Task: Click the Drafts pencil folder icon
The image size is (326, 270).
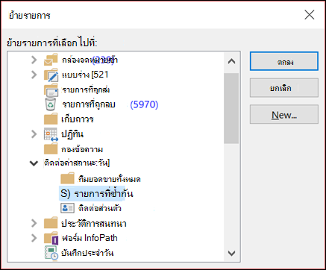Action: [x=51, y=75]
